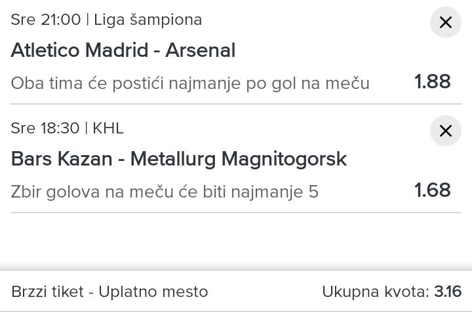Click the Ukupna kvota label

[375, 292]
